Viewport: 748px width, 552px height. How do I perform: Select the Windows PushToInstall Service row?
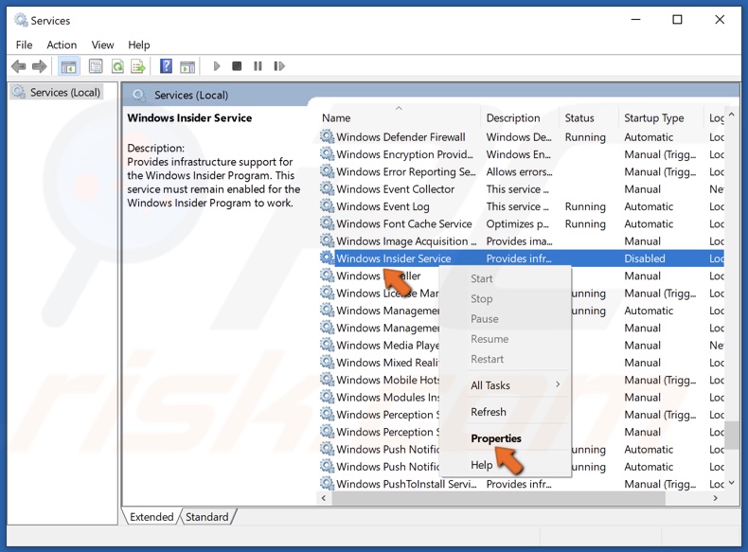click(x=521, y=484)
